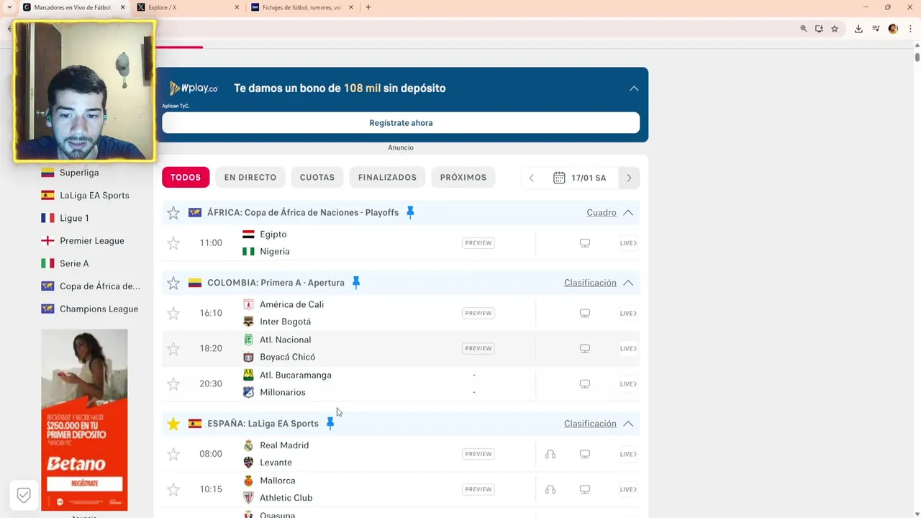Select the CUOTAS filter tab
The height and width of the screenshot is (518, 921).
tap(317, 177)
